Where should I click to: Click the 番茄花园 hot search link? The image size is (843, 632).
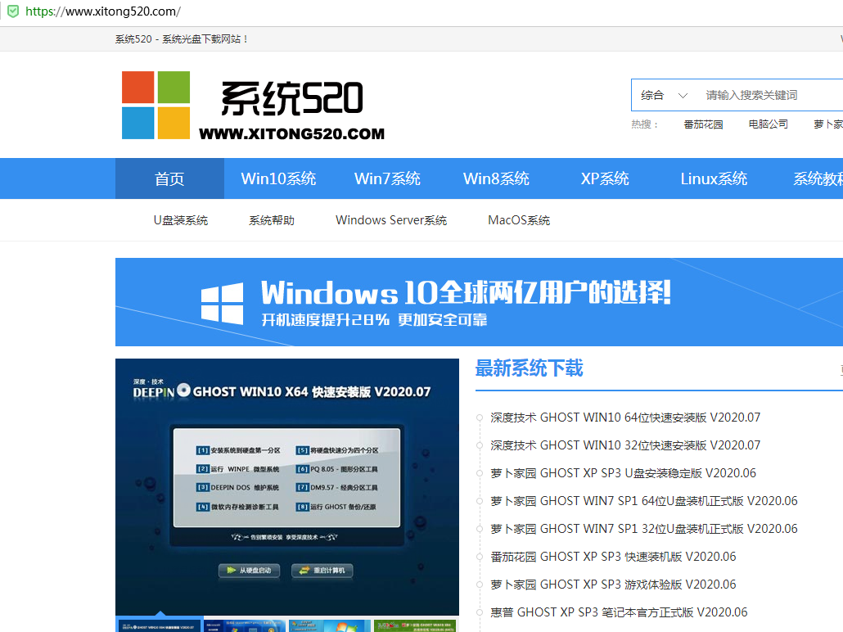[x=703, y=124]
